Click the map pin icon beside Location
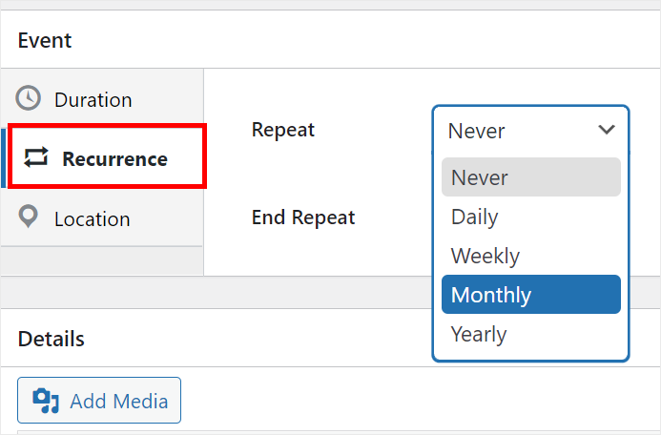This screenshot has width=661, height=435. (30, 217)
